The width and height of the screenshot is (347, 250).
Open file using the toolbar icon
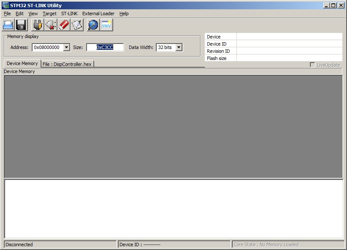click(x=8, y=25)
